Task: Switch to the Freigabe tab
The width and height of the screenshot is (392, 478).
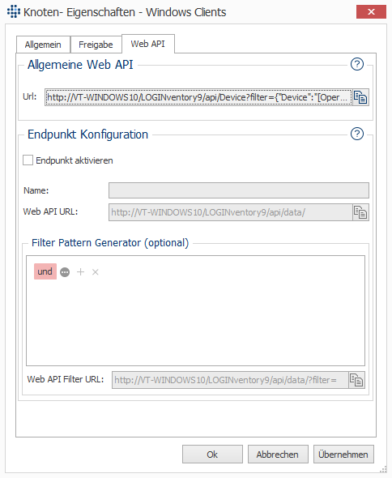Action: 96,45
